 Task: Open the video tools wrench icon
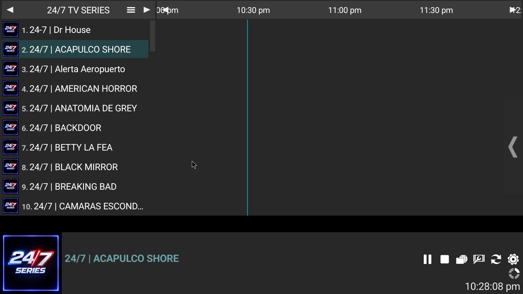479,259
